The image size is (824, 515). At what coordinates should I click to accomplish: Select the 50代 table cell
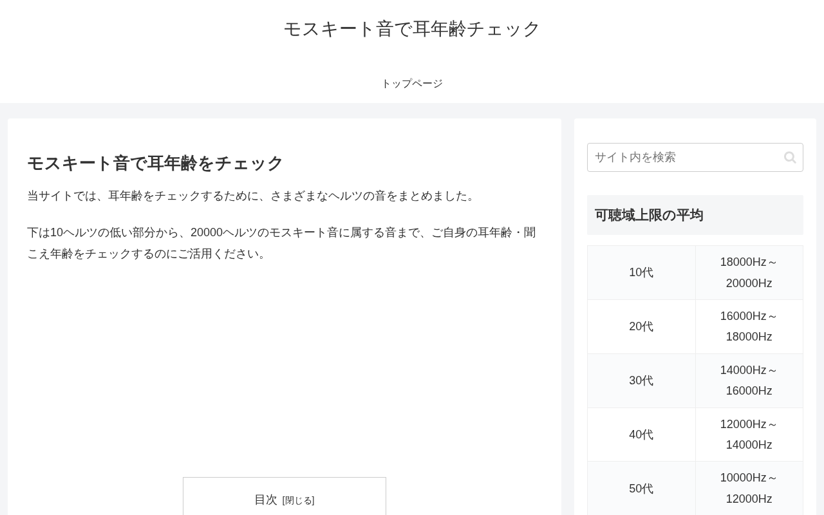(x=641, y=489)
